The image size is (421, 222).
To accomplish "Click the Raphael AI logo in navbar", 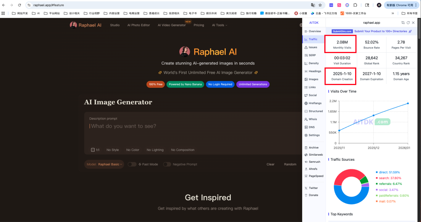I will 85,25.
